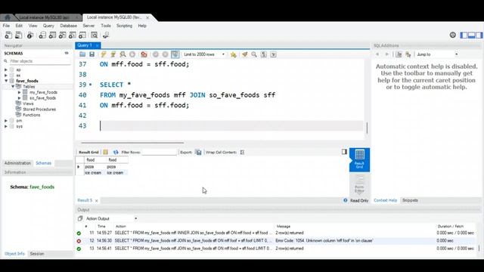
Task: Save snippet star icon
Action: 234,54
